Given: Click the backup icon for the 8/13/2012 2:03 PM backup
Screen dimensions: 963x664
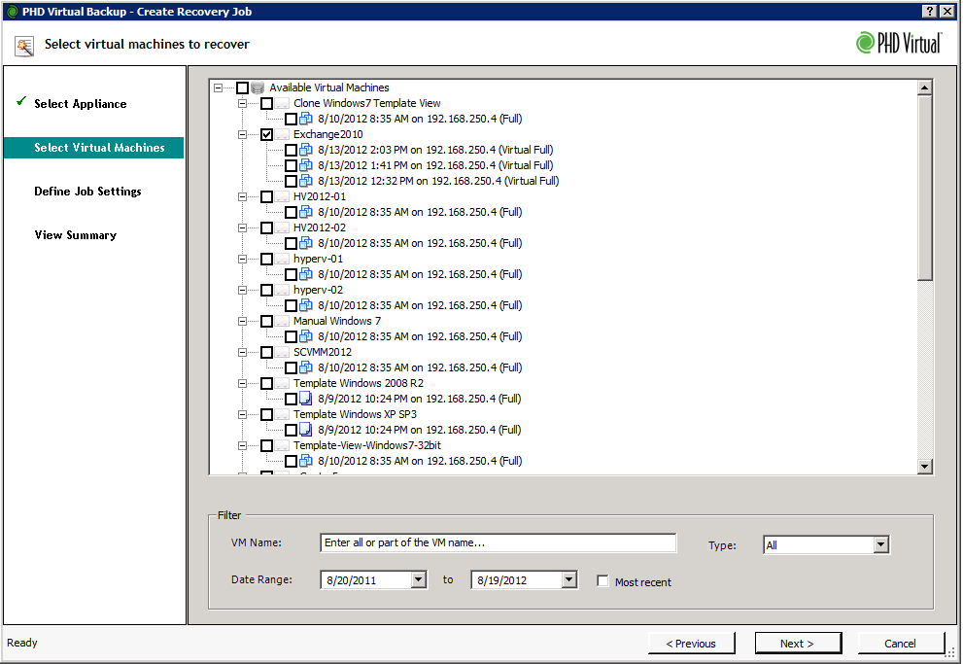Looking at the screenshot, I should coord(305,150).
